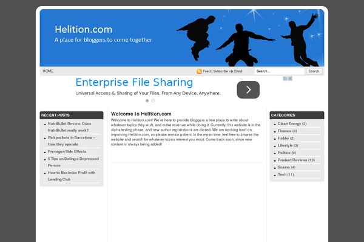Click the ad text 'Universal Access & Sharing of Your Files'
This screenshot has width=364, height=242.
tap(118, 93)
